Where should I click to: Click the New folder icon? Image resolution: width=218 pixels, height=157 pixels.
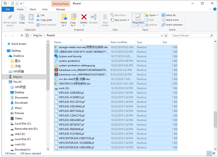[x=105, y=17]
